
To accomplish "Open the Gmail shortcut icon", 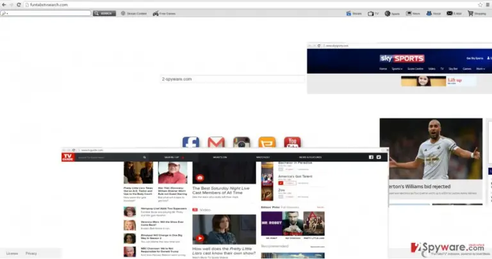I will point(216,142).
